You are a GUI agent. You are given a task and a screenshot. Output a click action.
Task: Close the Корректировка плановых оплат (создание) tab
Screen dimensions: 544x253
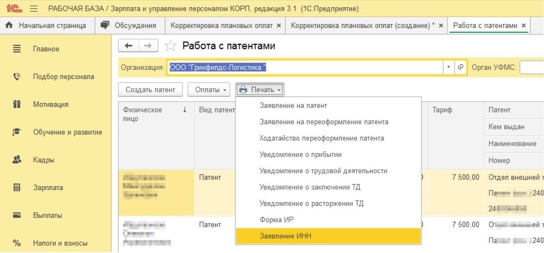click(x=441, y=26)
